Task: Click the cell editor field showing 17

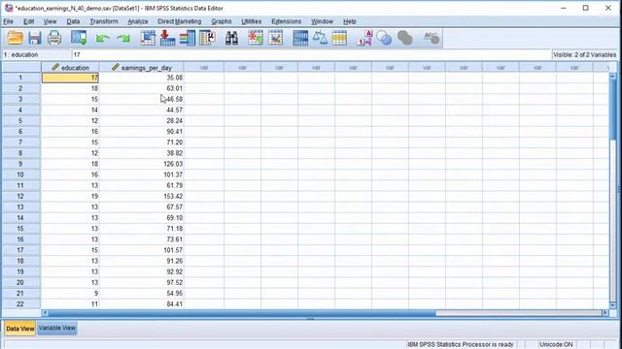Action: [311, 54]
